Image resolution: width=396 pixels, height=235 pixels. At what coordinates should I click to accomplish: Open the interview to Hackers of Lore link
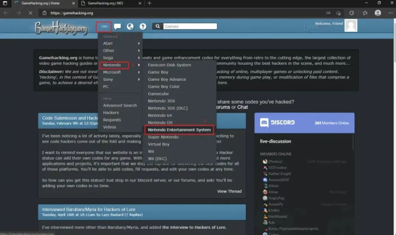pyautogui.click(x=194, y=227)
